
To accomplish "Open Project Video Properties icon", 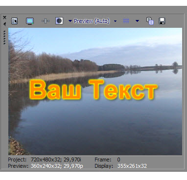I will tap(15, 21).
